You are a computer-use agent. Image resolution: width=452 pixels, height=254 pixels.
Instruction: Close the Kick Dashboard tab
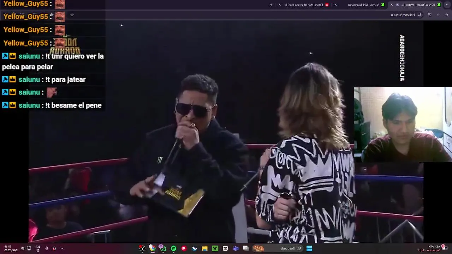click(x=335, y=5)
